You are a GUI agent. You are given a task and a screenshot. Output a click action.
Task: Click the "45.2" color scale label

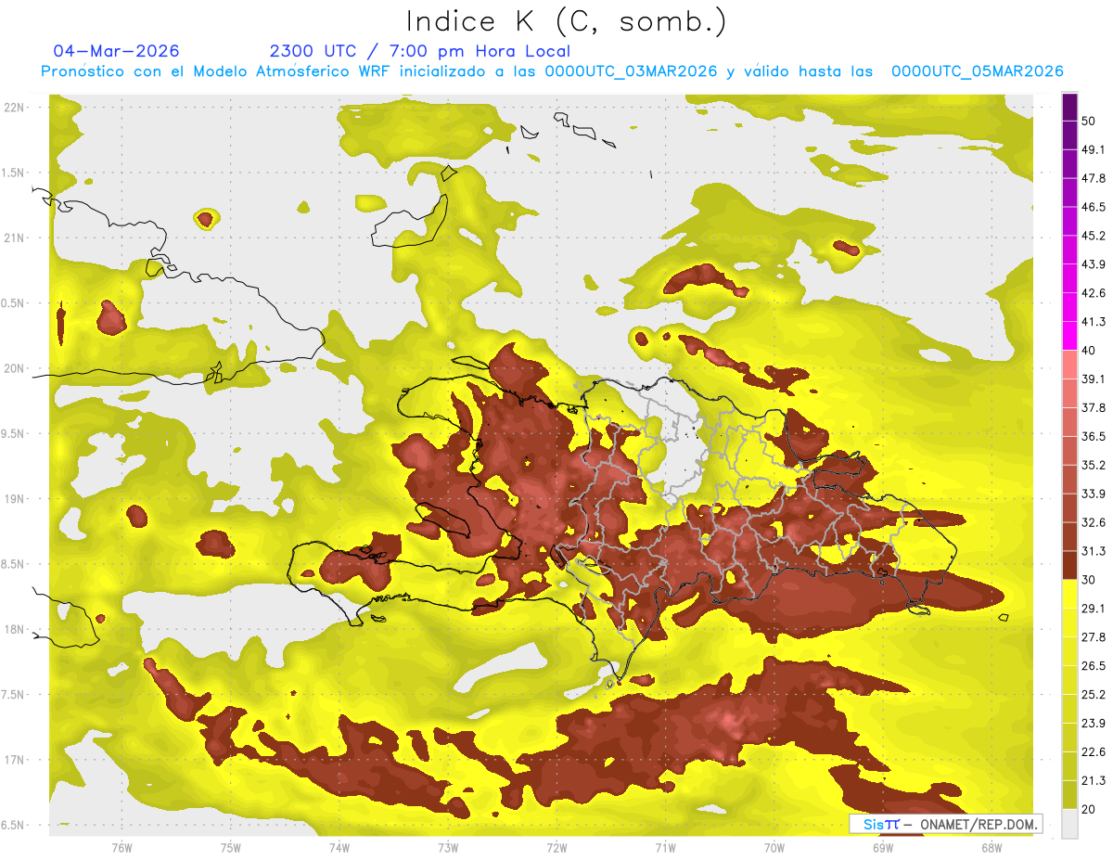pos(1094,236)
